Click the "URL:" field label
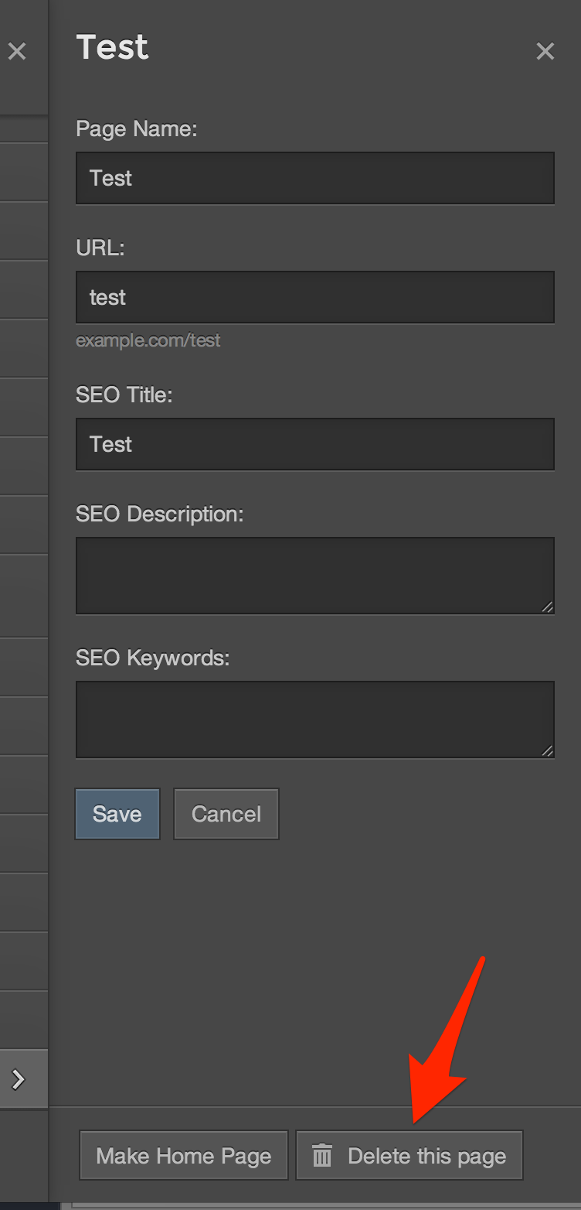 click(x=100, y=248)
